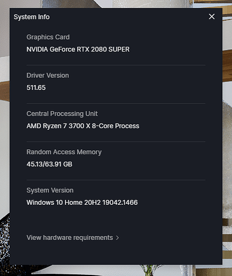The height and width of the screenshot is (276, 232).
Task: Select the Random Access Memory label
Action: [64, 152]
